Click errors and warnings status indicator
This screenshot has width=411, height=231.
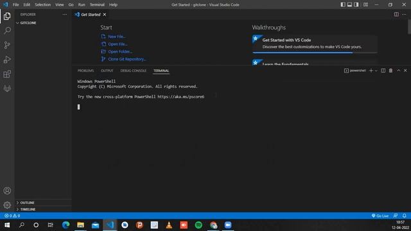(12, 216)
